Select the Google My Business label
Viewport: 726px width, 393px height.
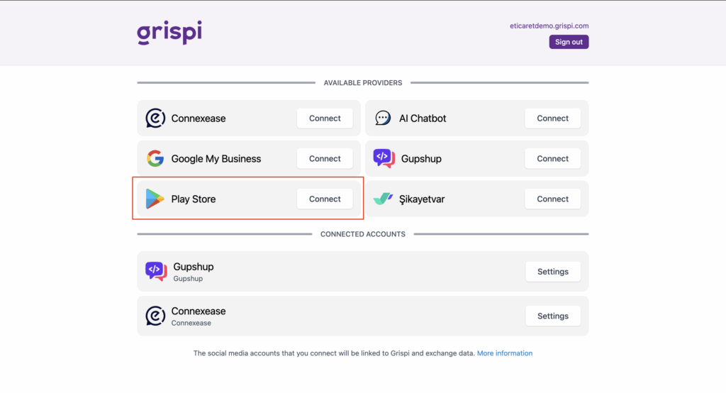pyautogui.click(x=216, y=158)
